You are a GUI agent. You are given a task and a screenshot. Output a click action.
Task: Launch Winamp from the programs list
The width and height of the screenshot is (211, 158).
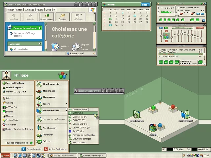[9, 102]
